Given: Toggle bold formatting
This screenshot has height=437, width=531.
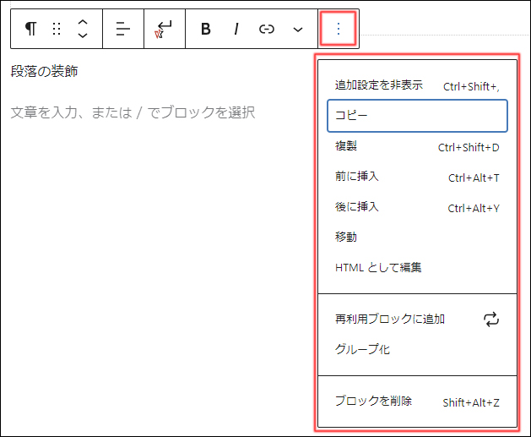Looking at the screenshot, I should pyautogui.click(x=206, y=29).
